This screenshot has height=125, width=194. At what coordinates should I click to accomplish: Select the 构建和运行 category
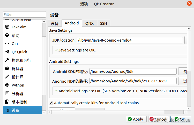(x=23, y=60)
